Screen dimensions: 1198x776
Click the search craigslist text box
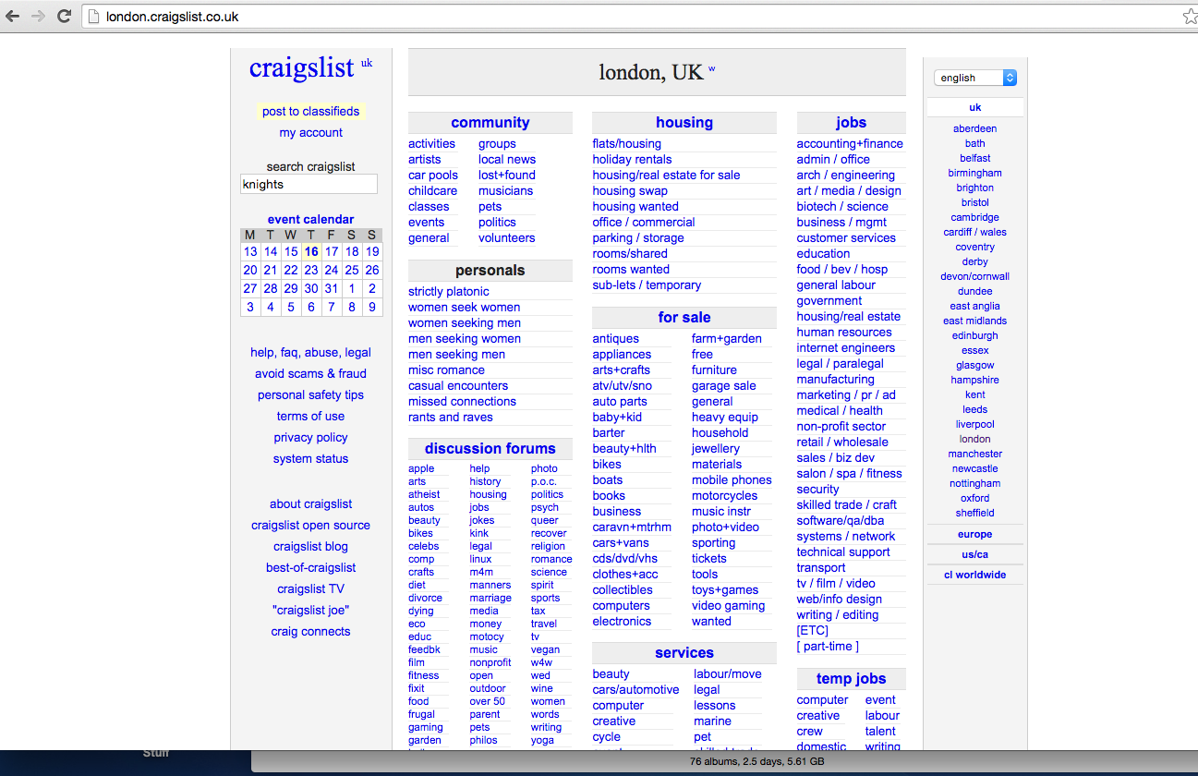click(309, 184)
